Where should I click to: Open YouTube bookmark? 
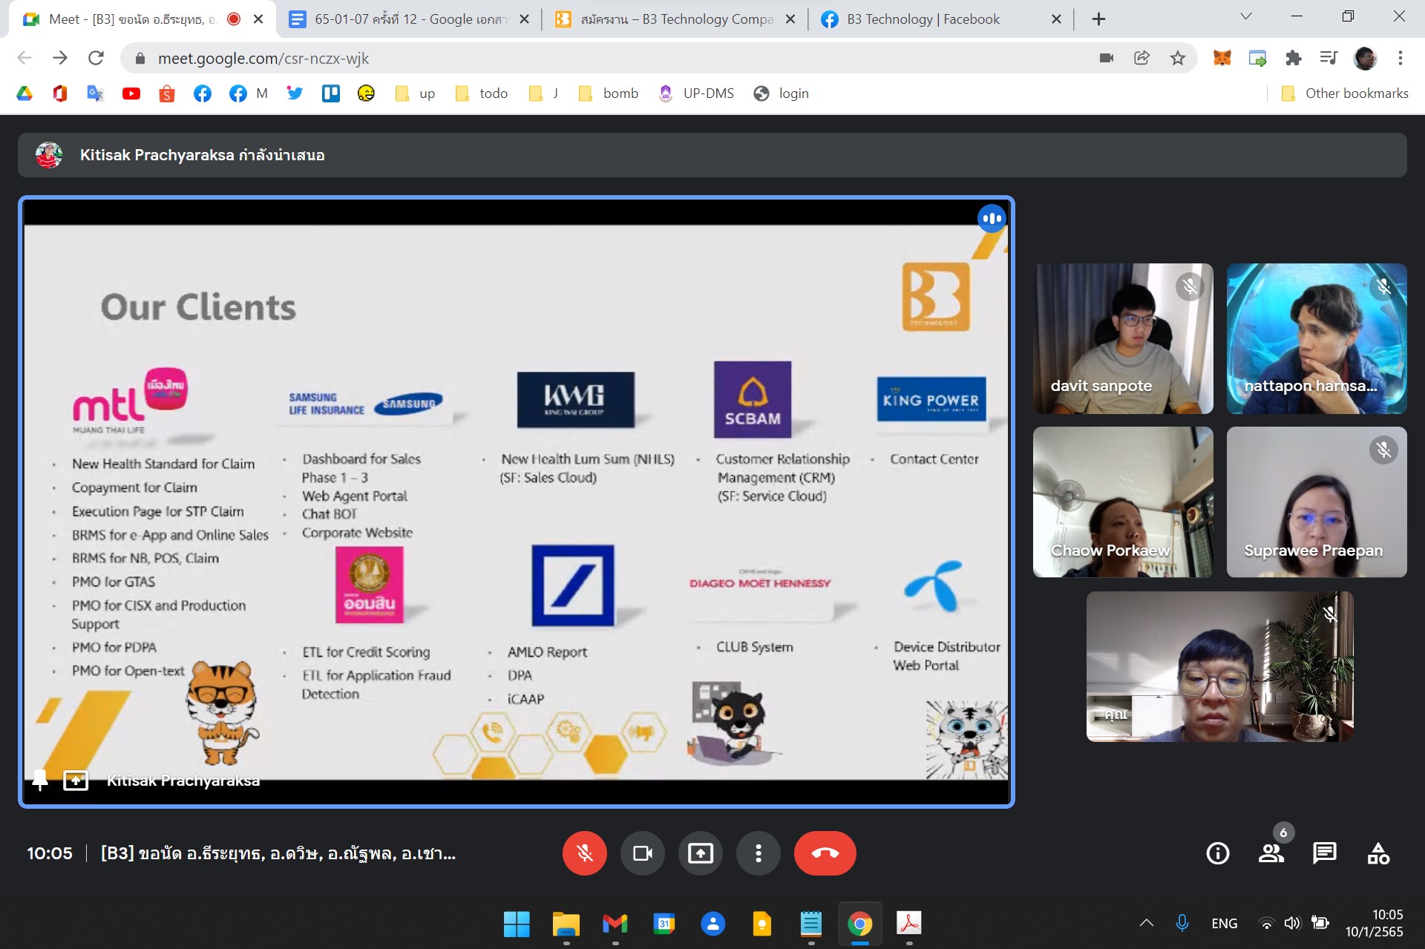131,93
